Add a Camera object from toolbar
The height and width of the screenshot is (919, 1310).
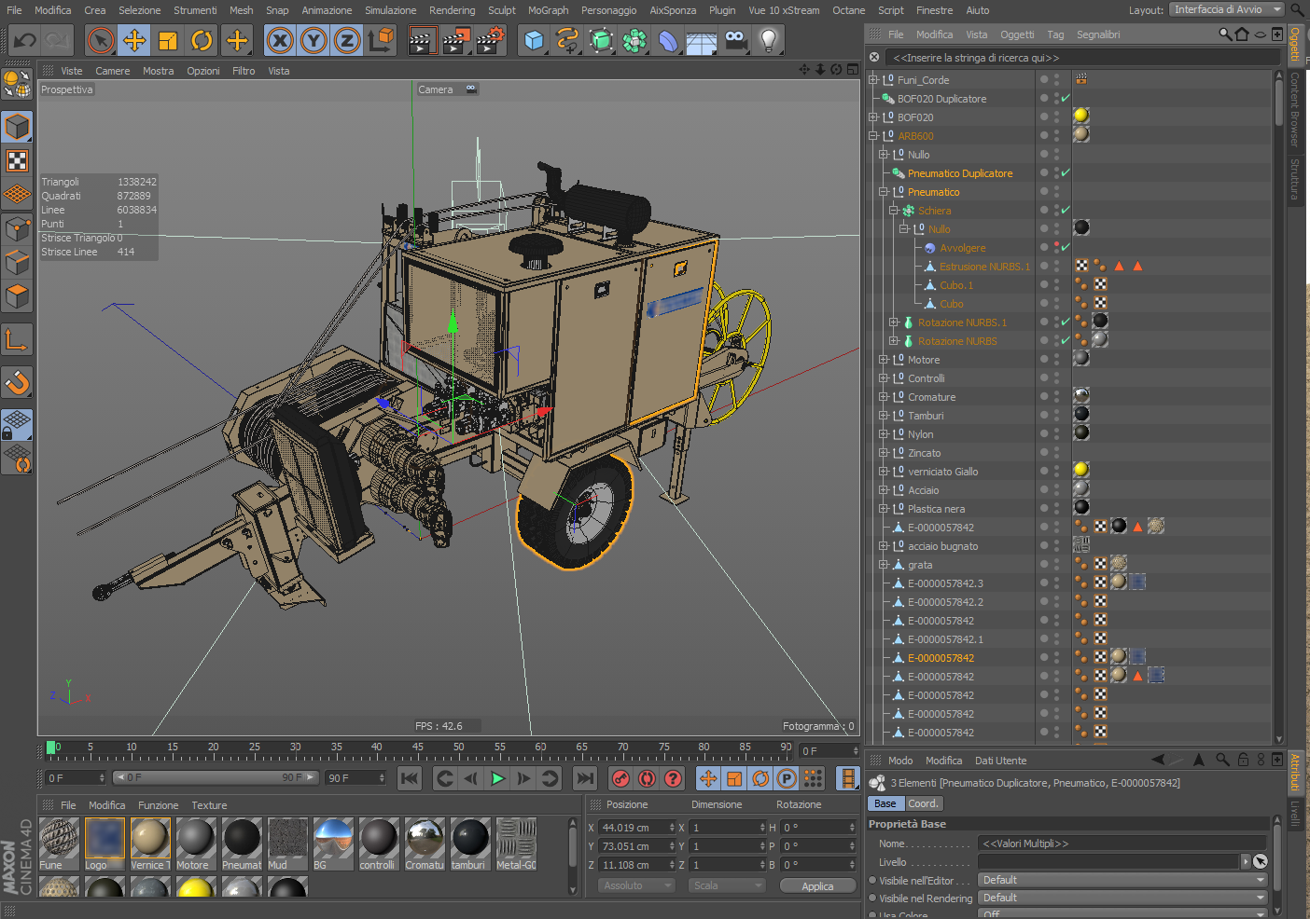pyautogui.click(x=735, y=40)
